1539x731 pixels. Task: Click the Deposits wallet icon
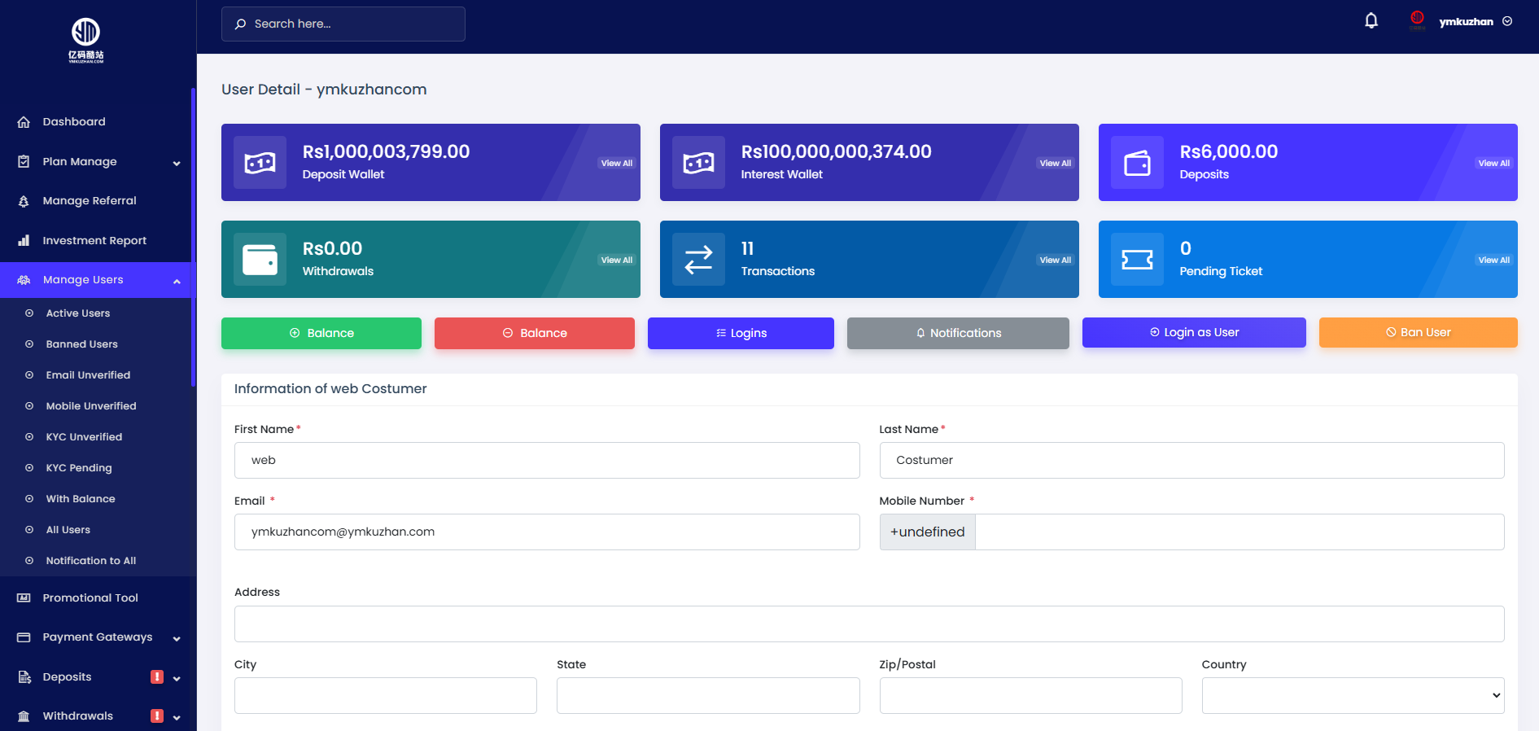[x=1137, y=163]
